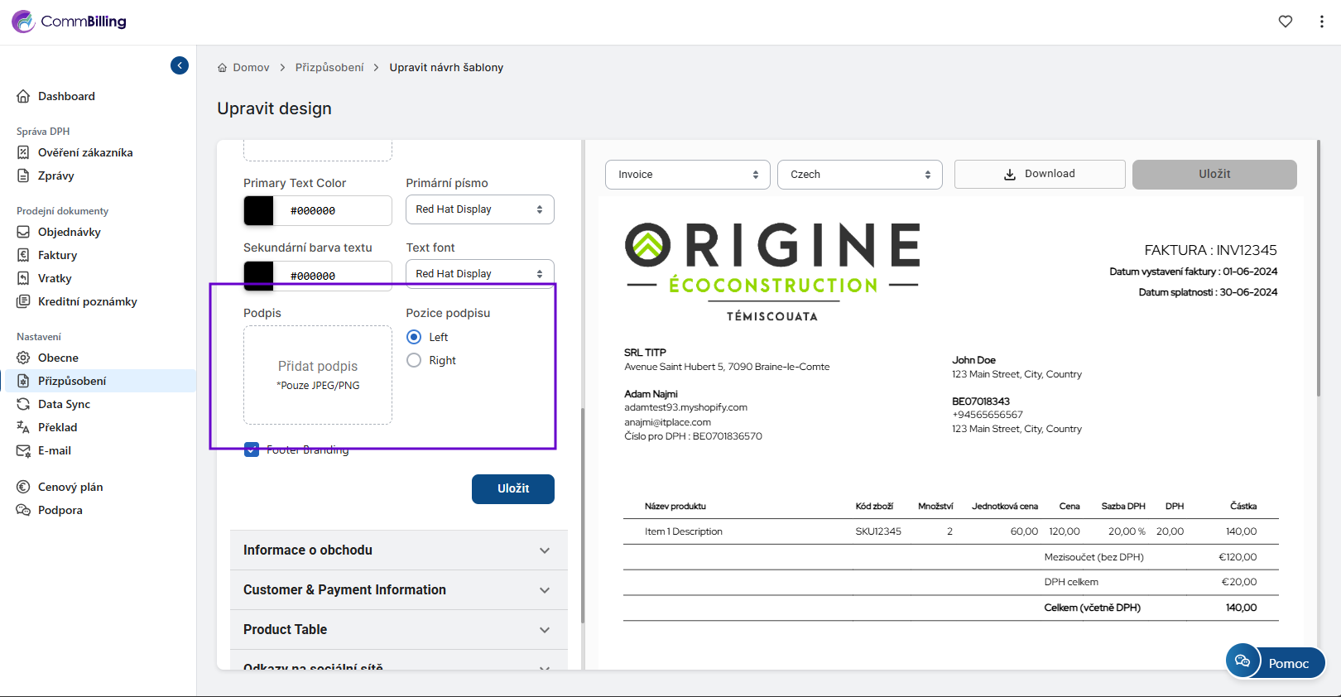Select the Right signature position
Screen dimensions: 1341x697
[x=414, y=360]
